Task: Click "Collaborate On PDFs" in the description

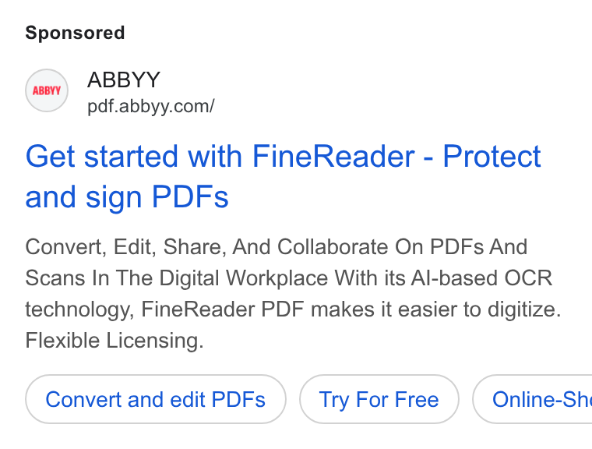Action: 380,247
